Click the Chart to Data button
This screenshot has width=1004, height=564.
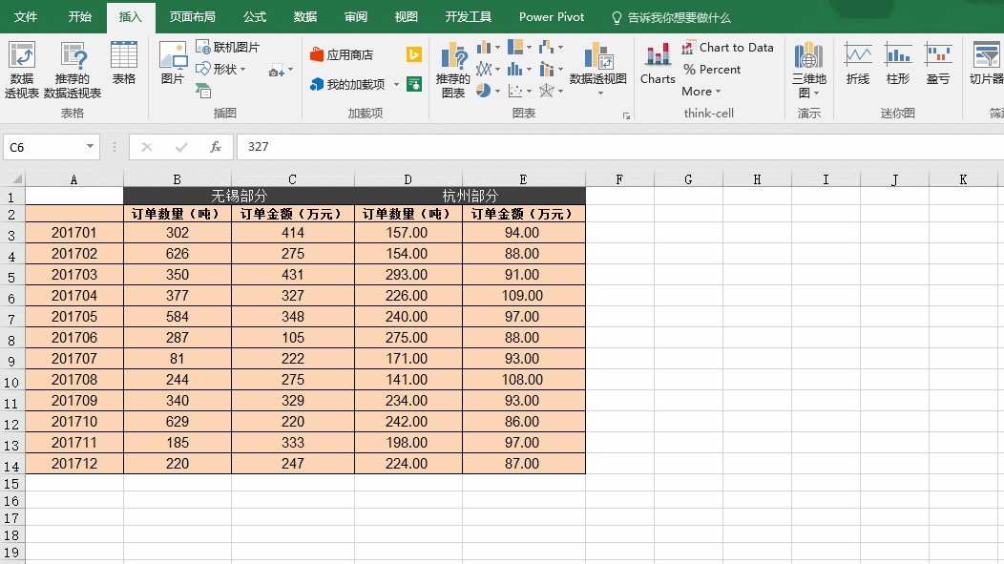point(727,47)
